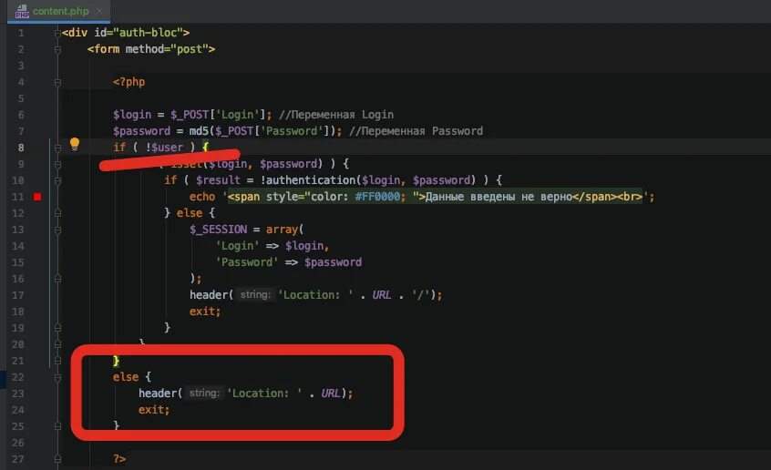Collapse the authentication if fold on line 10
The height and width of the screenshot is (470, 771).
pyautogui.click(x=57, y=180)
